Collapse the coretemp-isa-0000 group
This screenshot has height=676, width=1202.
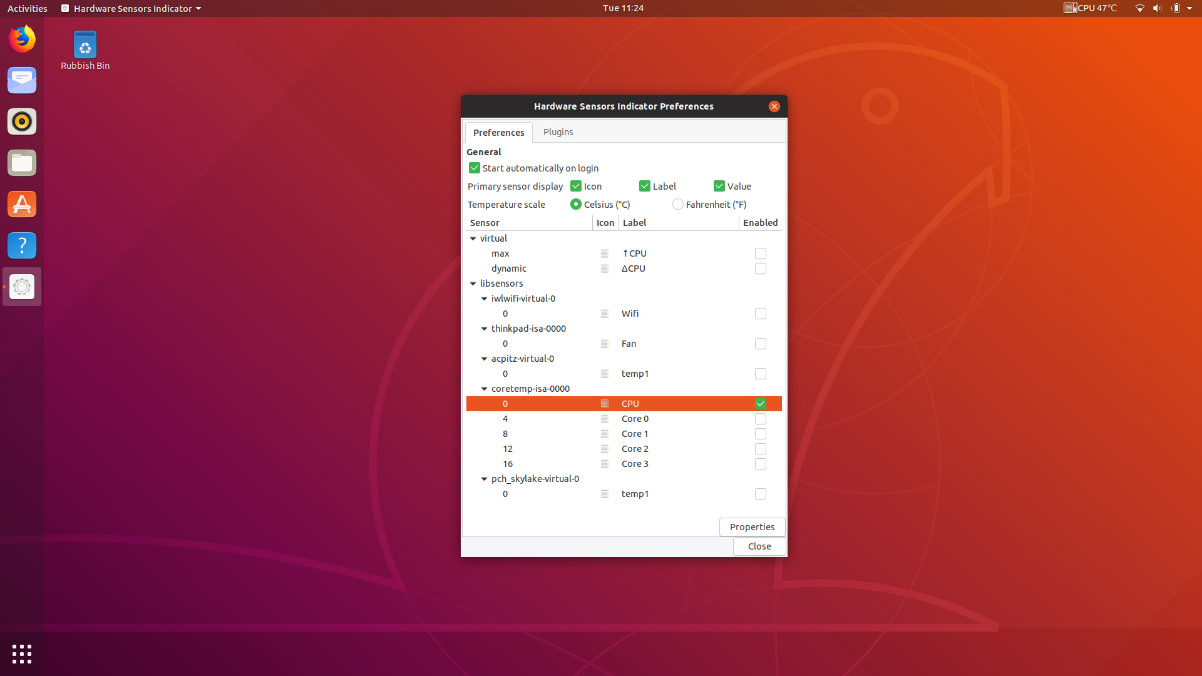[x=484, y=389]
